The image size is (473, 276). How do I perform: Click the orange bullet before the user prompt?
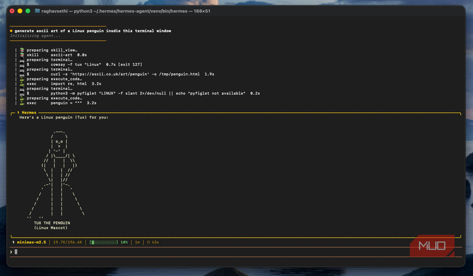pos(11,31)
